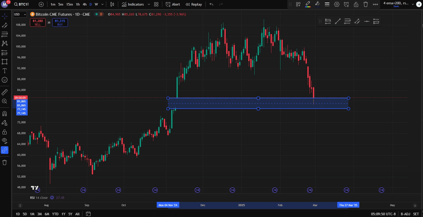Click the 81,280 SELL button
Screen dimensions: 423x217
point(38,22)
